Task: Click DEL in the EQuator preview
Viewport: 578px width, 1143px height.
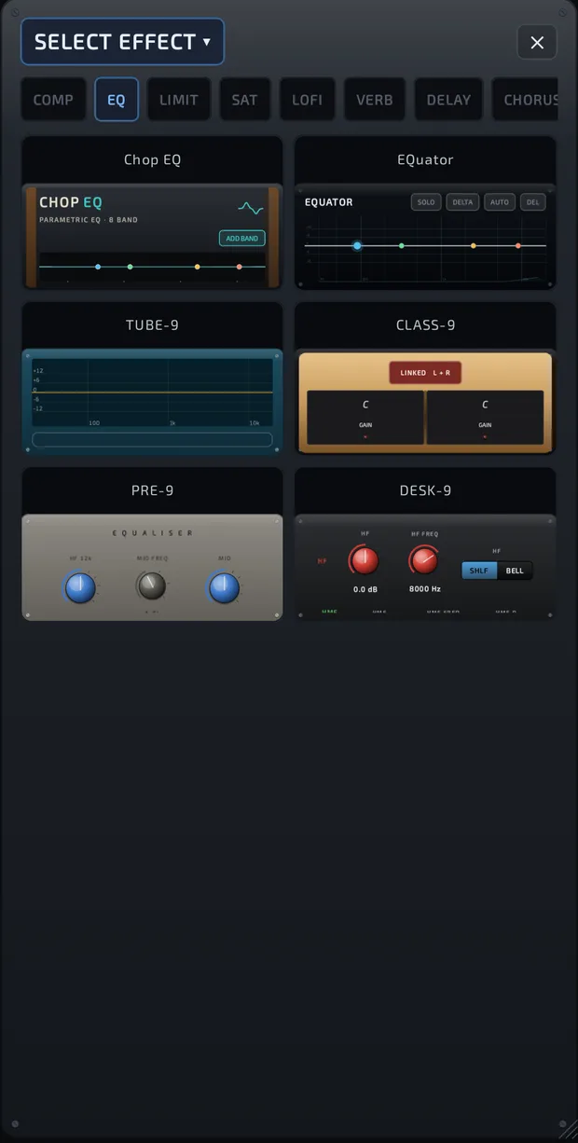Action: [x=532, y=202]
